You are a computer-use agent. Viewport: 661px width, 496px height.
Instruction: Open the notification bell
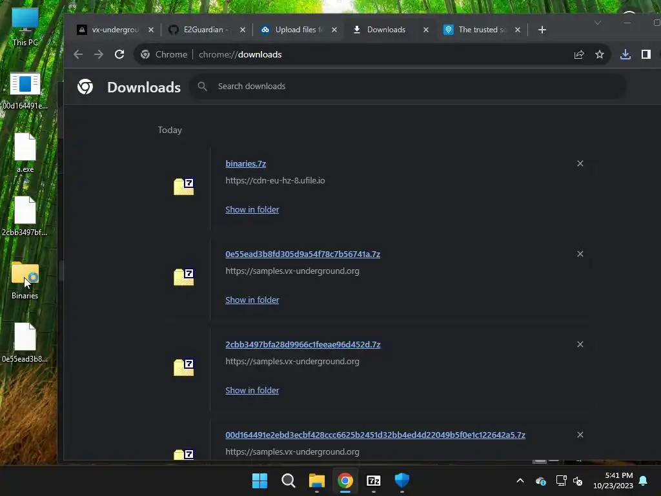(644, 480)
